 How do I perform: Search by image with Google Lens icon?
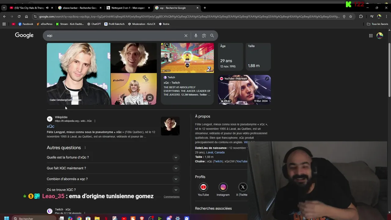tap(204, 36)
